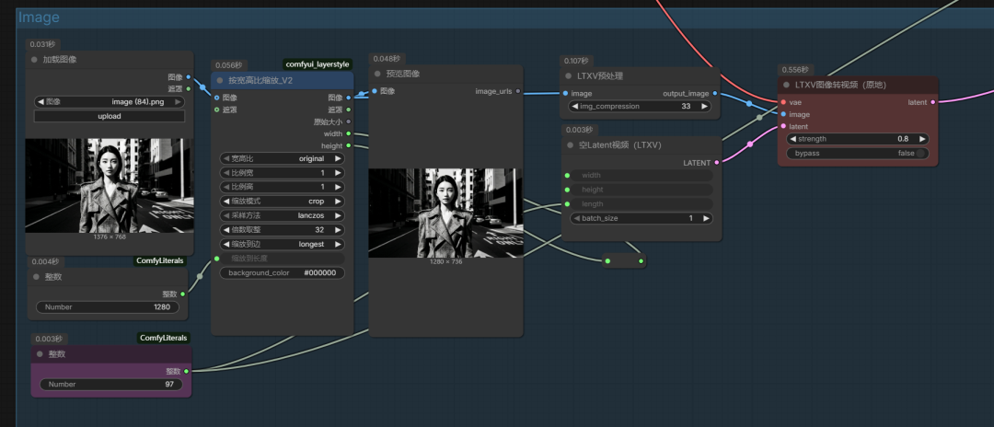This screenshot has width=994, height=427.
Task: Click 整数 output port of Number 1280 node
Action: [183, 294]
